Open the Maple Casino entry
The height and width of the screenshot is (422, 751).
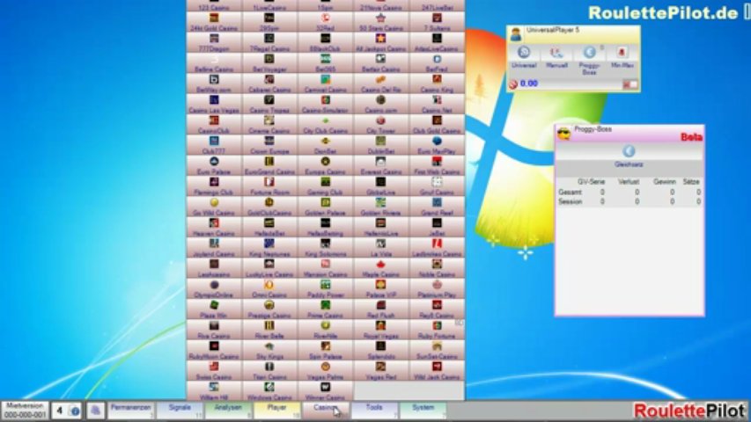click(380, 267)
